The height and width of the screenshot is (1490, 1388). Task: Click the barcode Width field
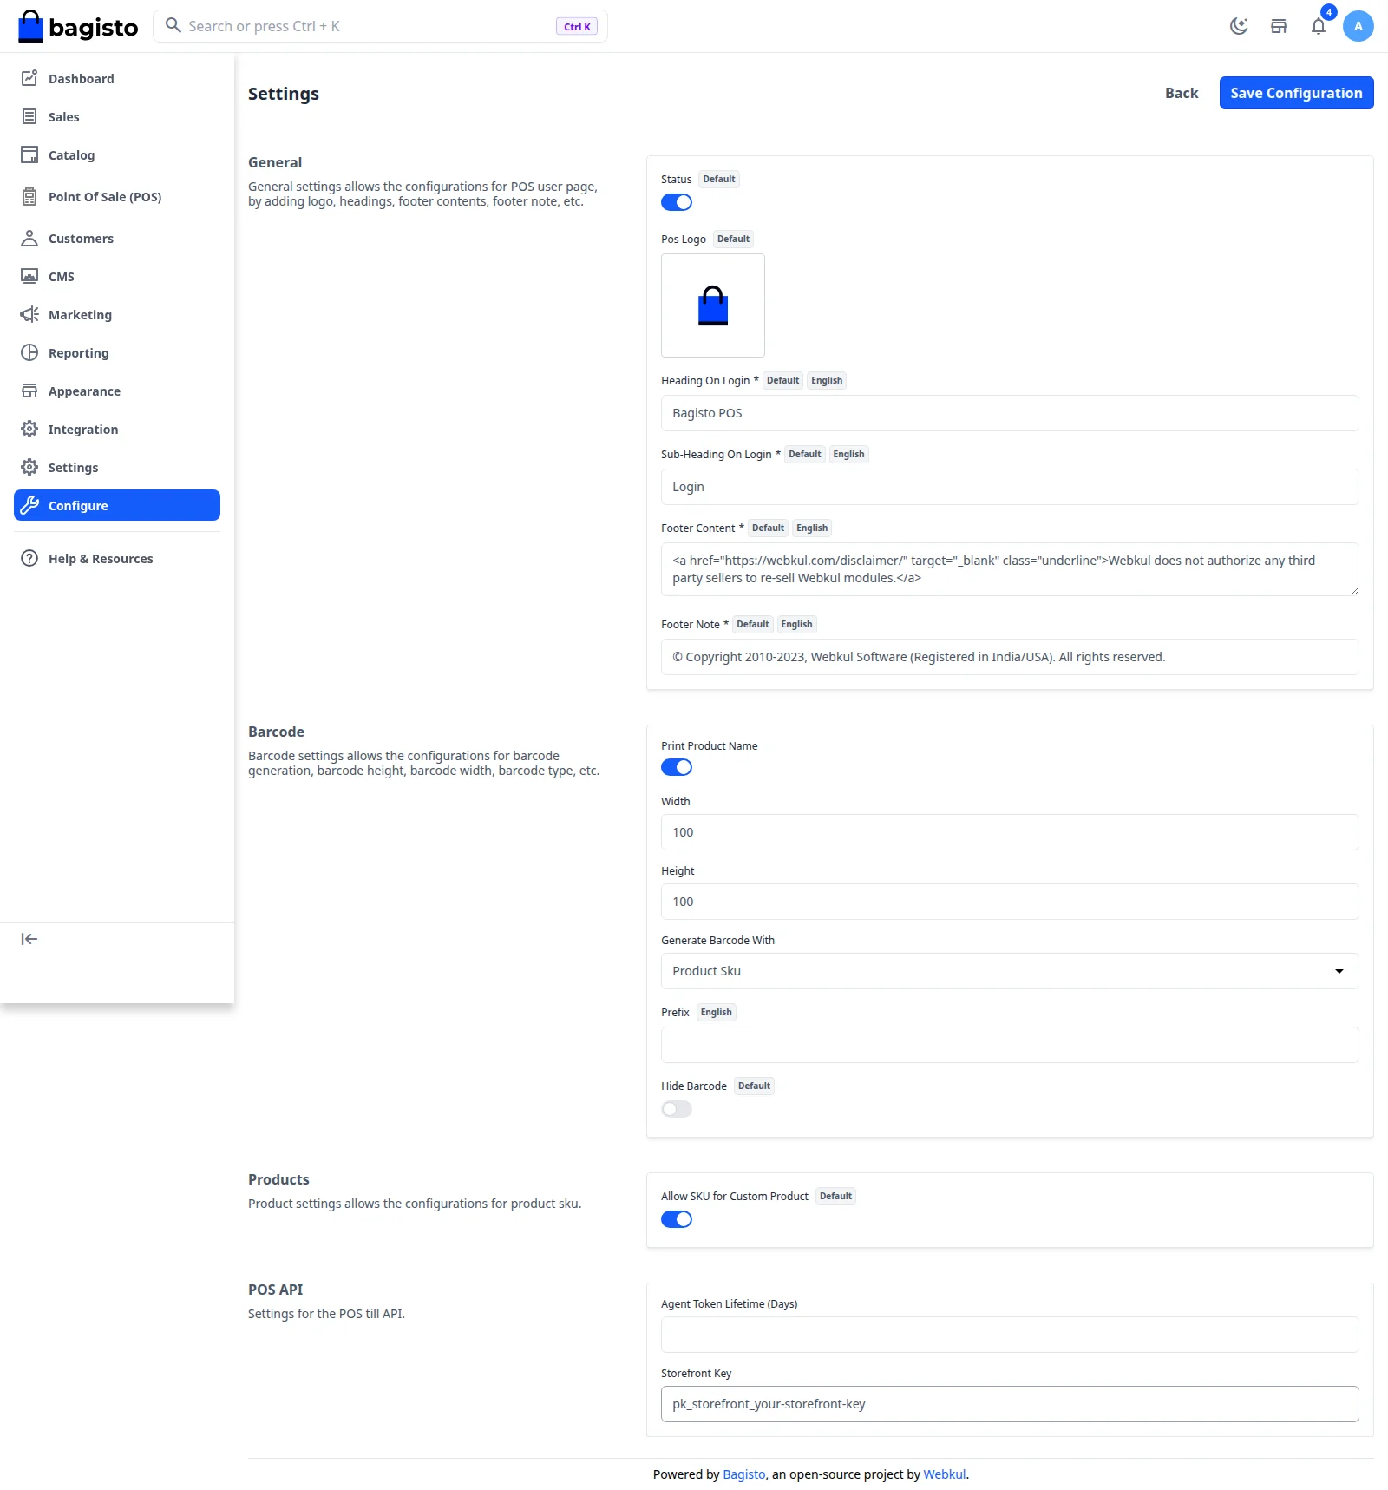(x=1010, y=832)
